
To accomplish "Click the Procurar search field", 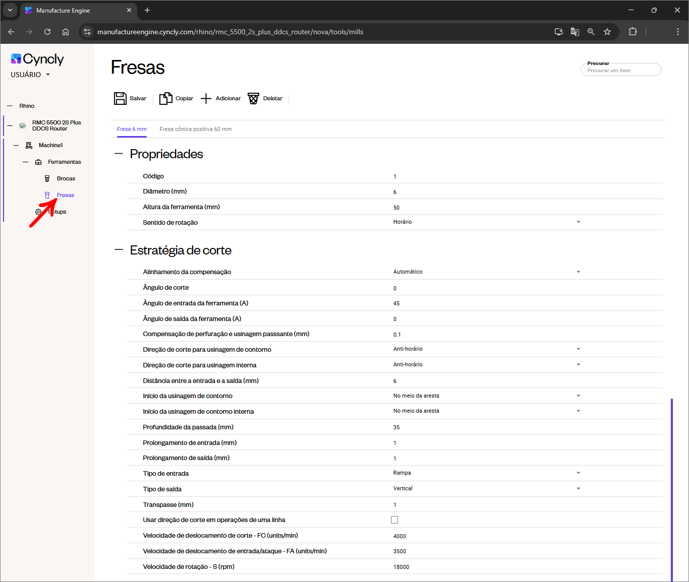I will 620,71.
